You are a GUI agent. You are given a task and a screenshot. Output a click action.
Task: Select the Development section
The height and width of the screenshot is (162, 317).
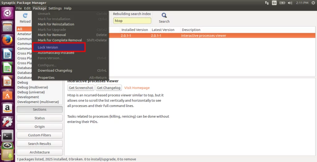pos(39,97)
